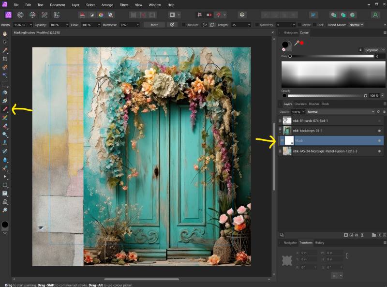Delete layer using the trash icon
Viewport: 387px width, 287px height.
tap(385, 235)
